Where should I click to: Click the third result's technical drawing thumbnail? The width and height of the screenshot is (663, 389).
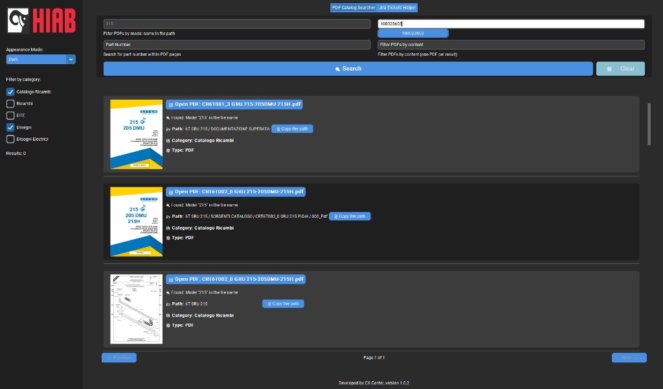[136, 309]
